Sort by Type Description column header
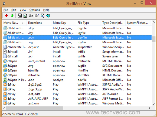Viewport: 157px width, 117px height. (113, 23)
